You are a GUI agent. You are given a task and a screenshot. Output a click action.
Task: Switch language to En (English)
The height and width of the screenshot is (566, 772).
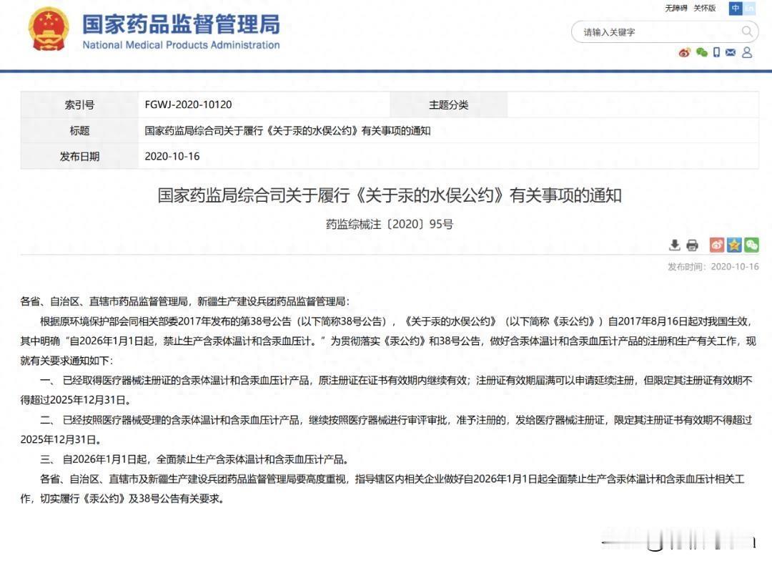(x=749, y=9)
